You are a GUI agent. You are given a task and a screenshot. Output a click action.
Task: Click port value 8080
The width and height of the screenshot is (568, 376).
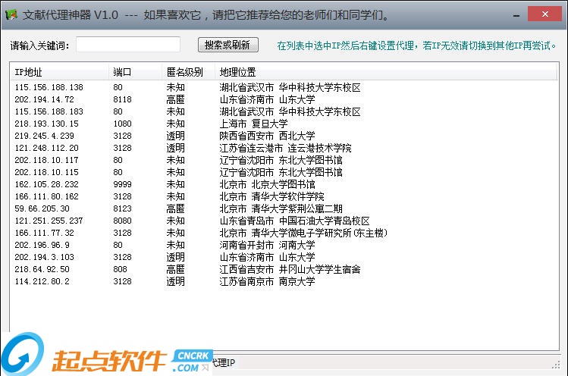pyautogui.click(x=122, y=221)
